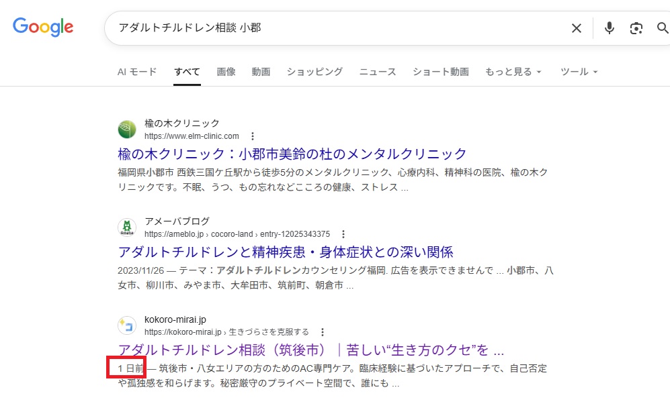The height and width of the screenshot is (410, 670).
Task: Click the アメーバブログ site favicon
Action: 127,227
